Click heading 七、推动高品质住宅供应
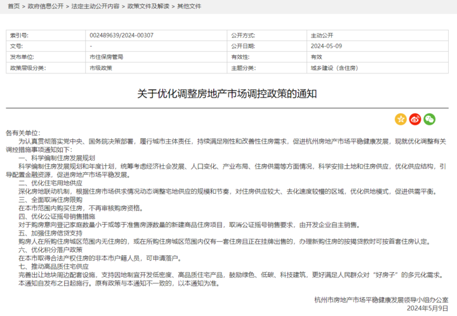457x316 pixels. point(53,267)
